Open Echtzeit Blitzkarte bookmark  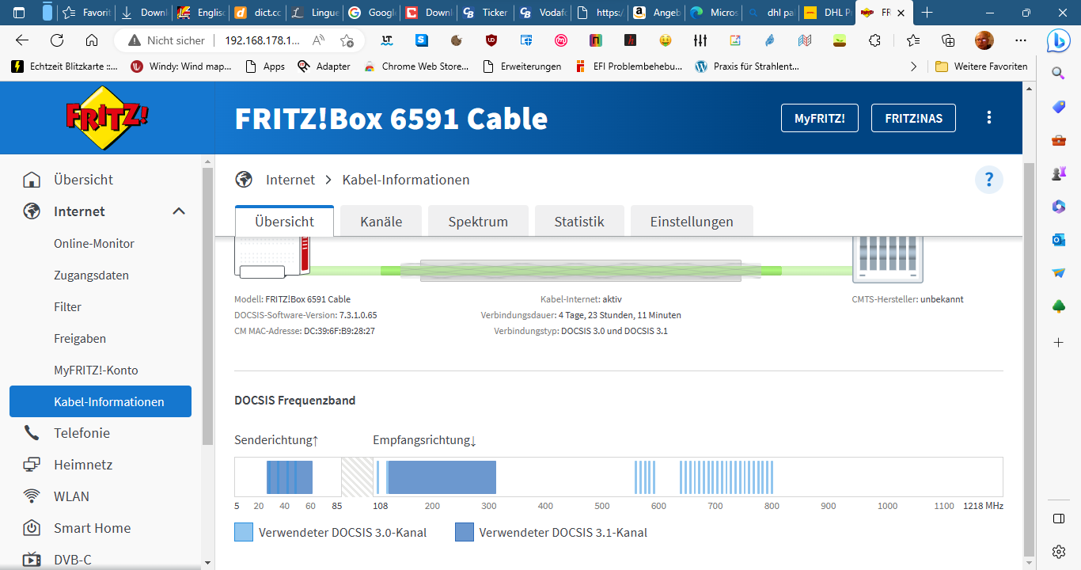(64, 66)
